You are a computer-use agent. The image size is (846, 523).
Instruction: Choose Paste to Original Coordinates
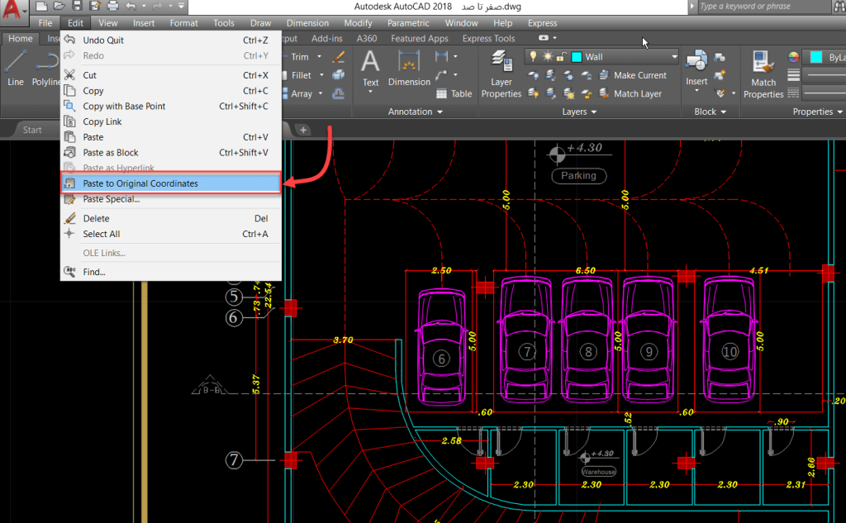pyautogui.click(x=140, y=183)
